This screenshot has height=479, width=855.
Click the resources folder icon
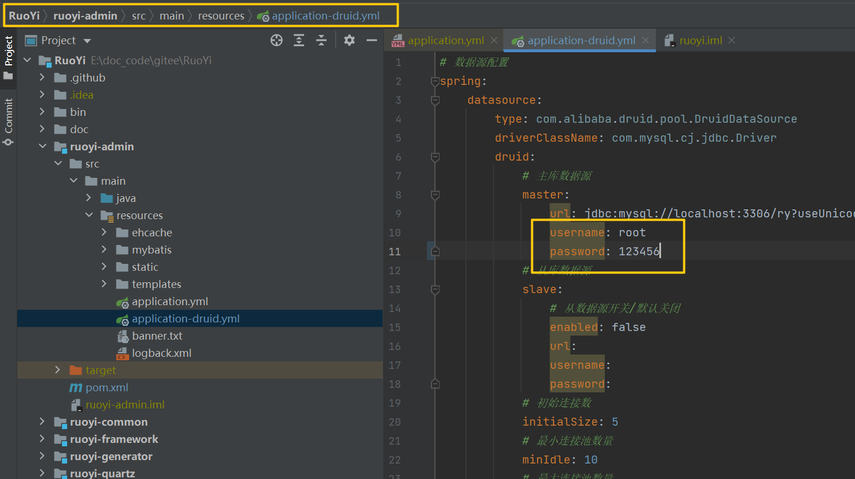107,216
